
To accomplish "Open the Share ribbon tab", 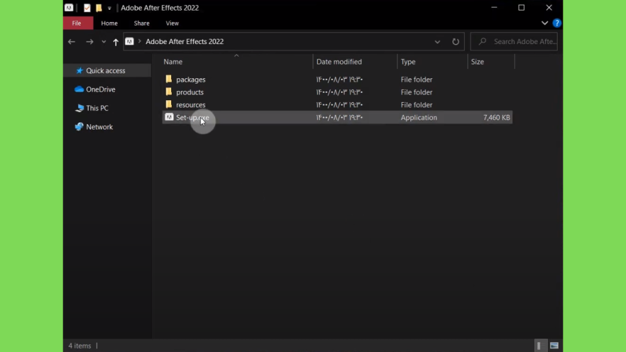I will point(142,23).
